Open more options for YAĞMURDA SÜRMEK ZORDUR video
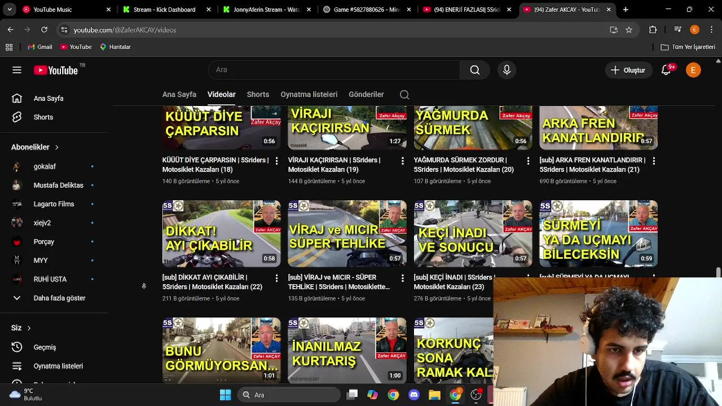The image size is (722, 406). coord(528,161)
